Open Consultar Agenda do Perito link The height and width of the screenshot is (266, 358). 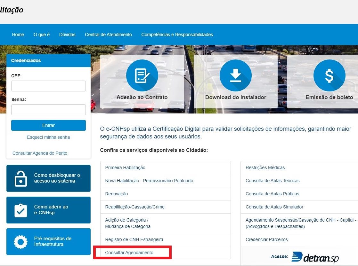coord(40,153)
